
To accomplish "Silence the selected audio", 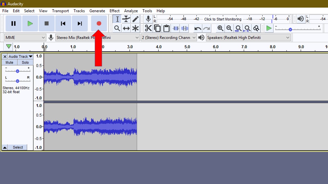I will (x=185, y=28).
